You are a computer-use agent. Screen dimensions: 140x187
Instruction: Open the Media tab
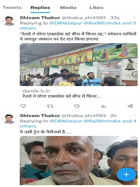coord(68,7)
